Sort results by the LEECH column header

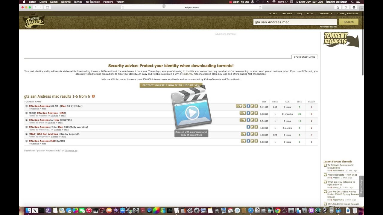[x=311, y=102]
